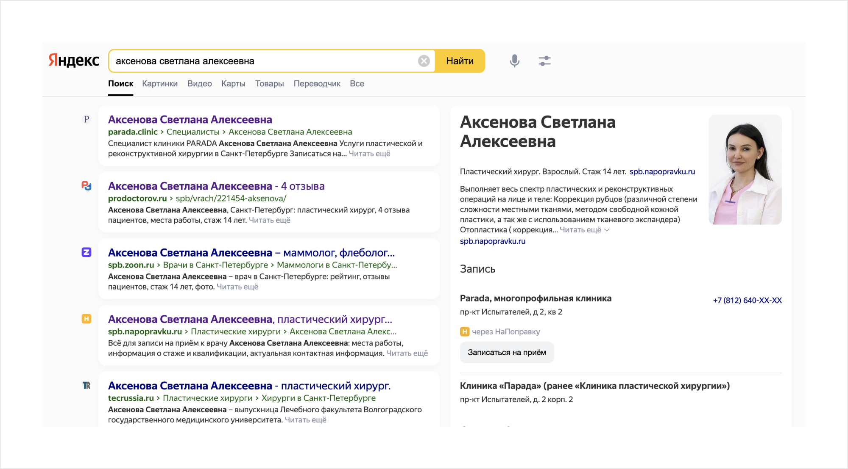Expand Читать ещё in the doctor info card
Image resolution: width=848 pixels, height=469 pixels.
584,229
